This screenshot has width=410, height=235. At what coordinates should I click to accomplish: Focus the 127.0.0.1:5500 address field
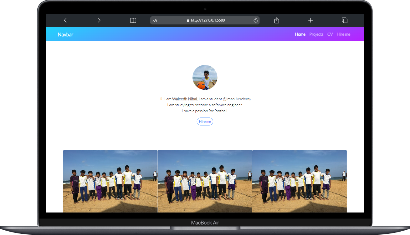click(208, 20)
